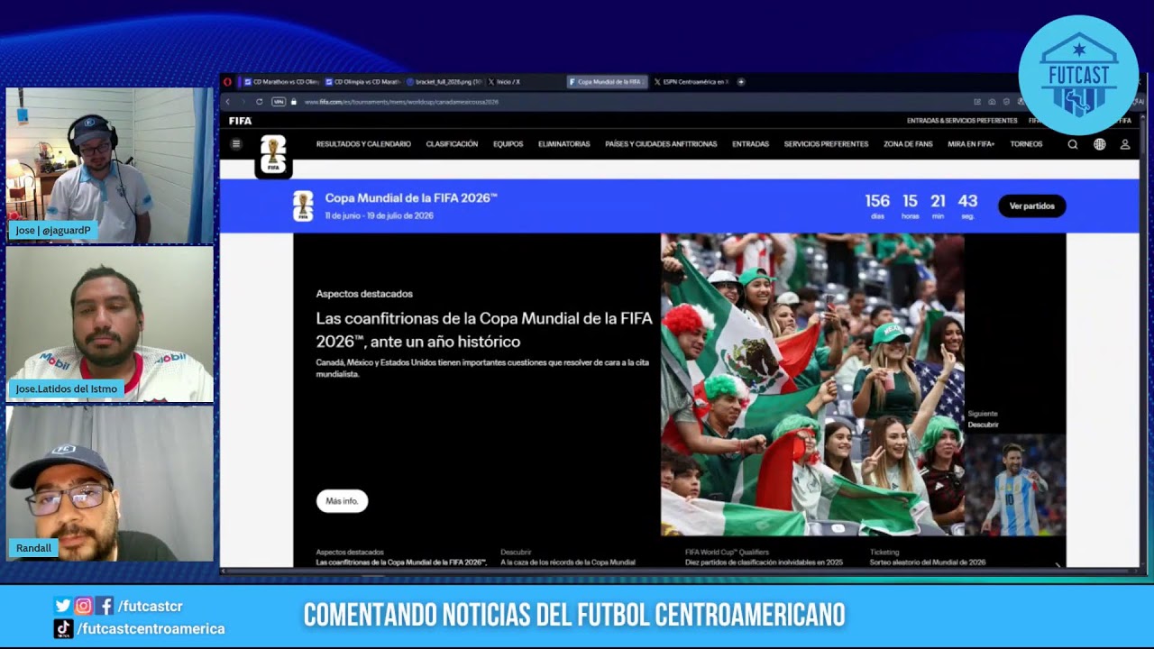Open the FIFA site search magnifier

tap(1073, 144)
